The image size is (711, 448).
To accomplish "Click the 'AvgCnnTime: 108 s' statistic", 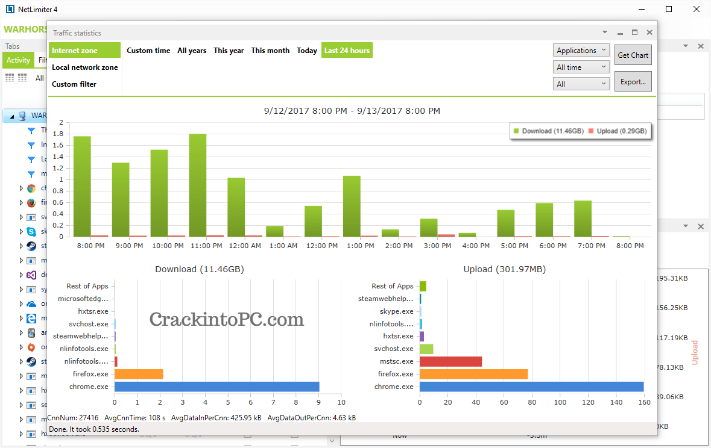I will [x=135, y=418].
